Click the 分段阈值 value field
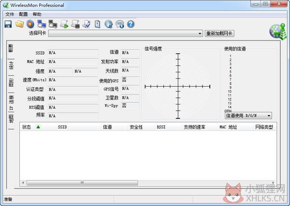 73,98
